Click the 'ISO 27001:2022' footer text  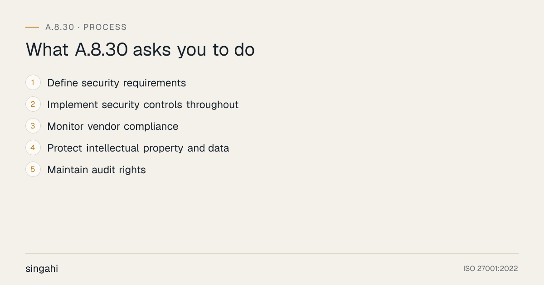[x=491, y=269]
